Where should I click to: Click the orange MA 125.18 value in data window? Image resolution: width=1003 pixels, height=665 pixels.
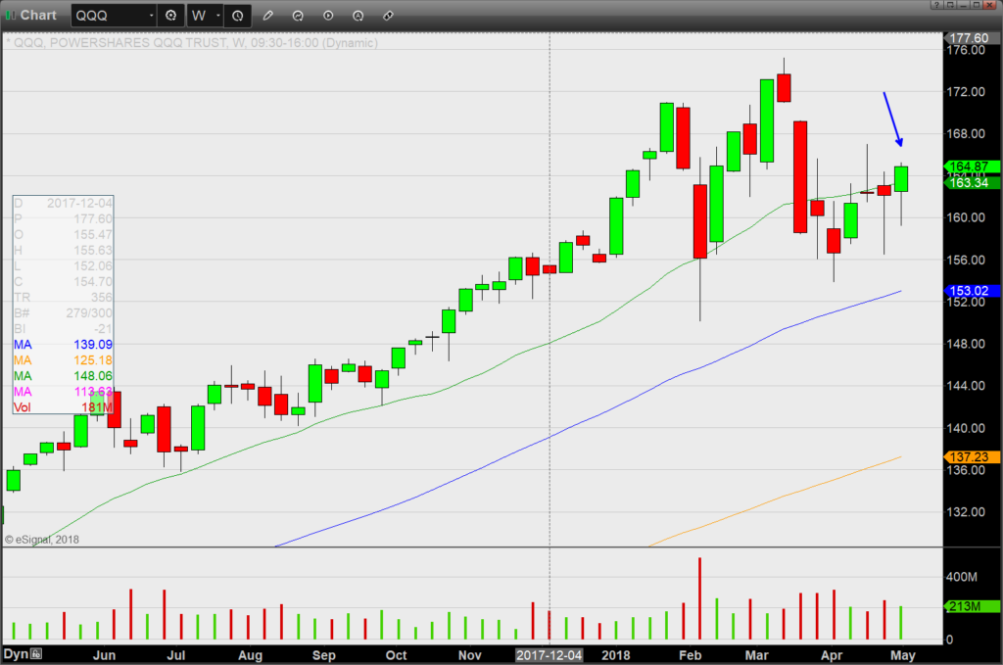click(x=93, y=360)
